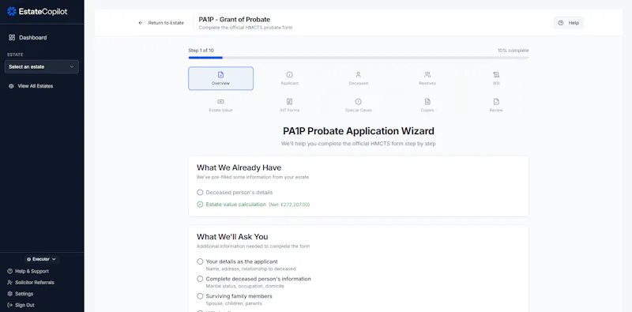
Task: Click the EstateCopilot logo icon
Action: [12, 11]
